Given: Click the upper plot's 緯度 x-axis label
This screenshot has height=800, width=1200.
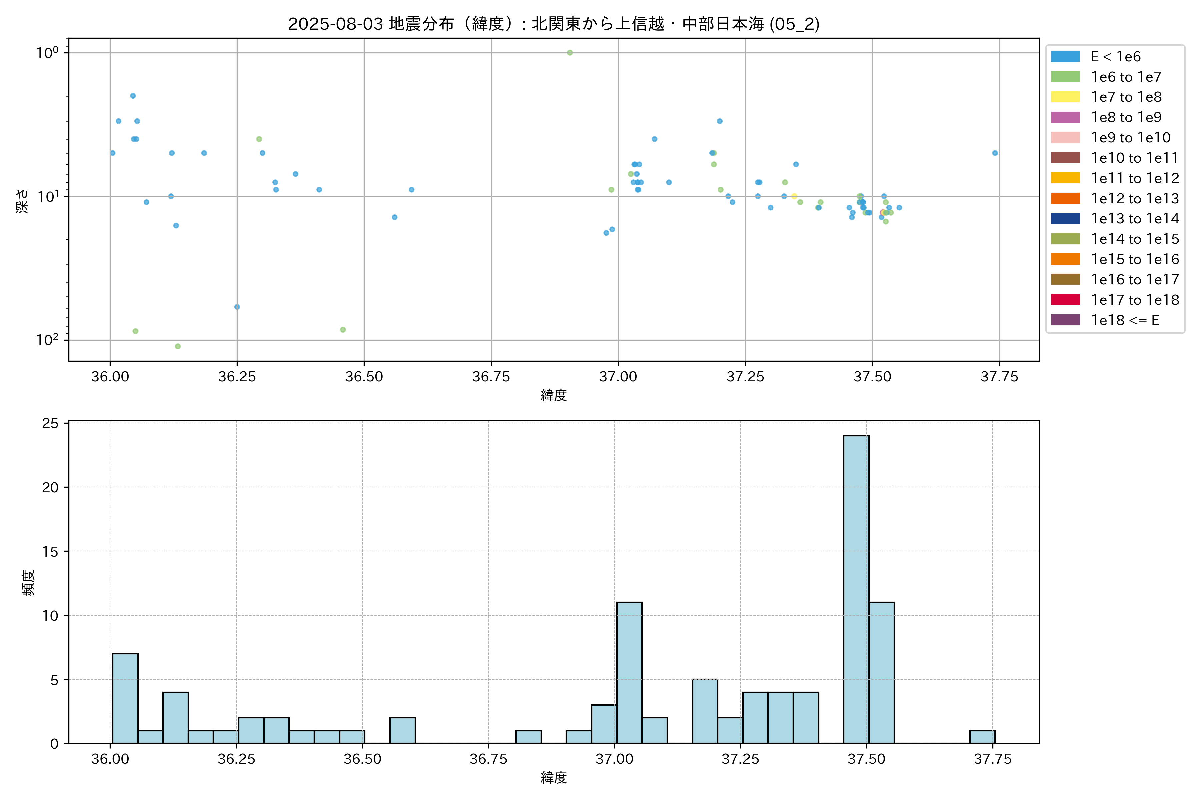Looking at the screenshot, I should click(x=554, y=395).
